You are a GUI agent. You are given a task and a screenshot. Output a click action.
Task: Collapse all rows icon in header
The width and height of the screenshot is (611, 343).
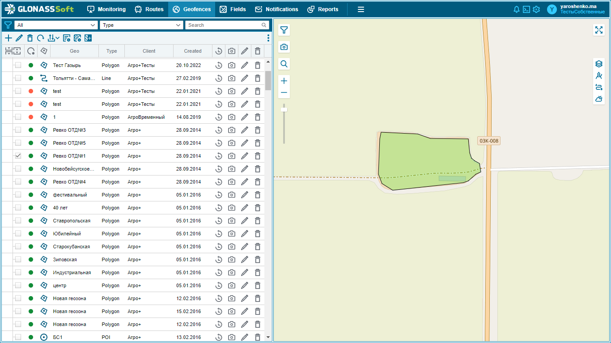tap(8, 51)
